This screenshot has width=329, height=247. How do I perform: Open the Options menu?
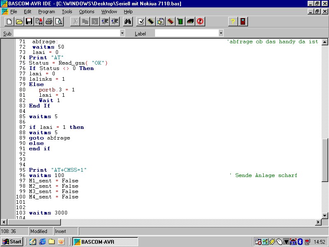(87, 12)
